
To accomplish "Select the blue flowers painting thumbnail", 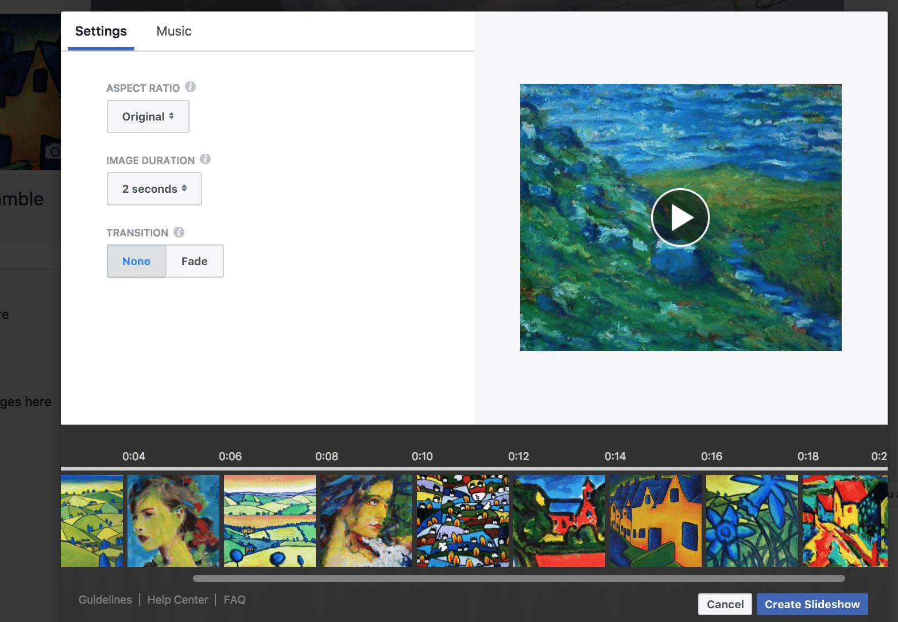I will (752, 521).
